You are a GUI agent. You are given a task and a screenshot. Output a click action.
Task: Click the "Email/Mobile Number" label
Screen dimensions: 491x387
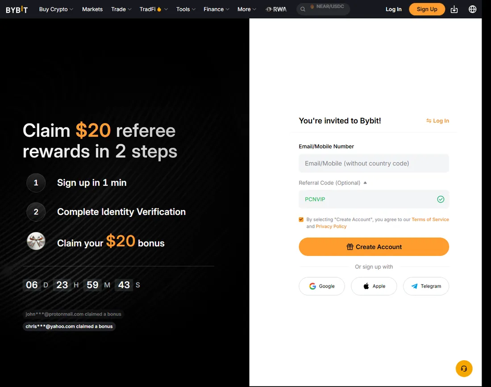point(326,146)
